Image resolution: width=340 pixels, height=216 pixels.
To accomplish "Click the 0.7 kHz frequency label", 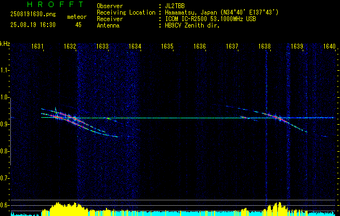I will pyautogui.click(x=4, y=178).
